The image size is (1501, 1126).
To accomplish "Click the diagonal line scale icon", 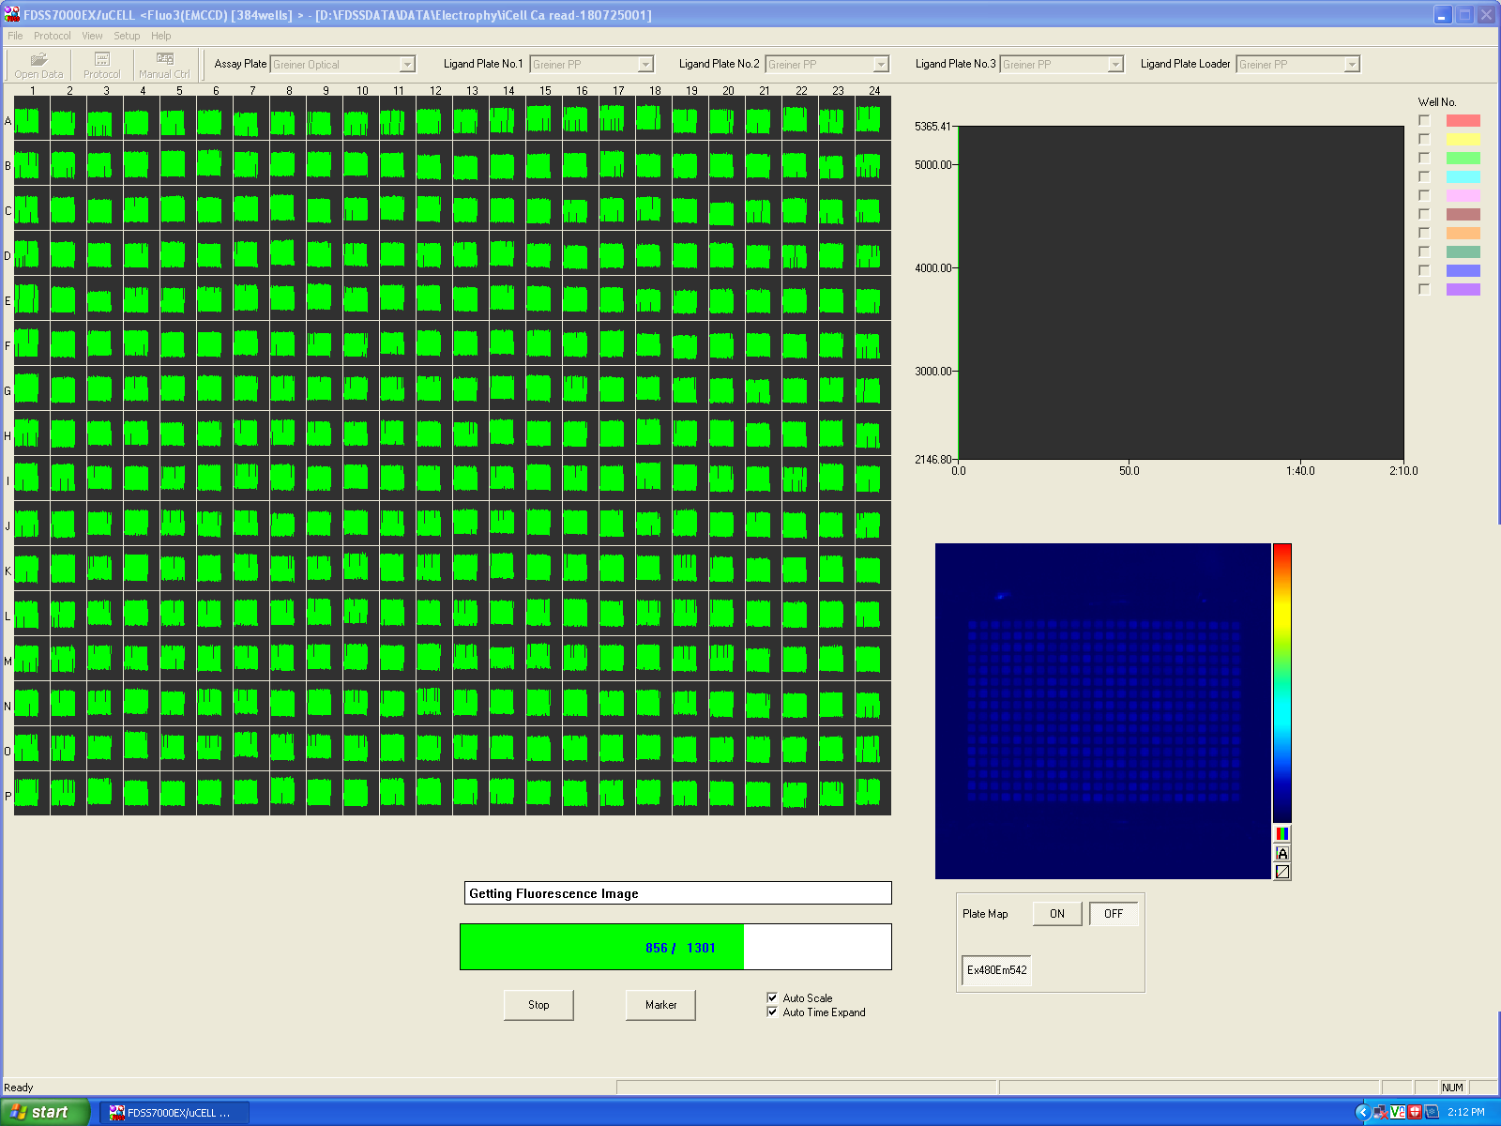I will (x=1281, y=872).
